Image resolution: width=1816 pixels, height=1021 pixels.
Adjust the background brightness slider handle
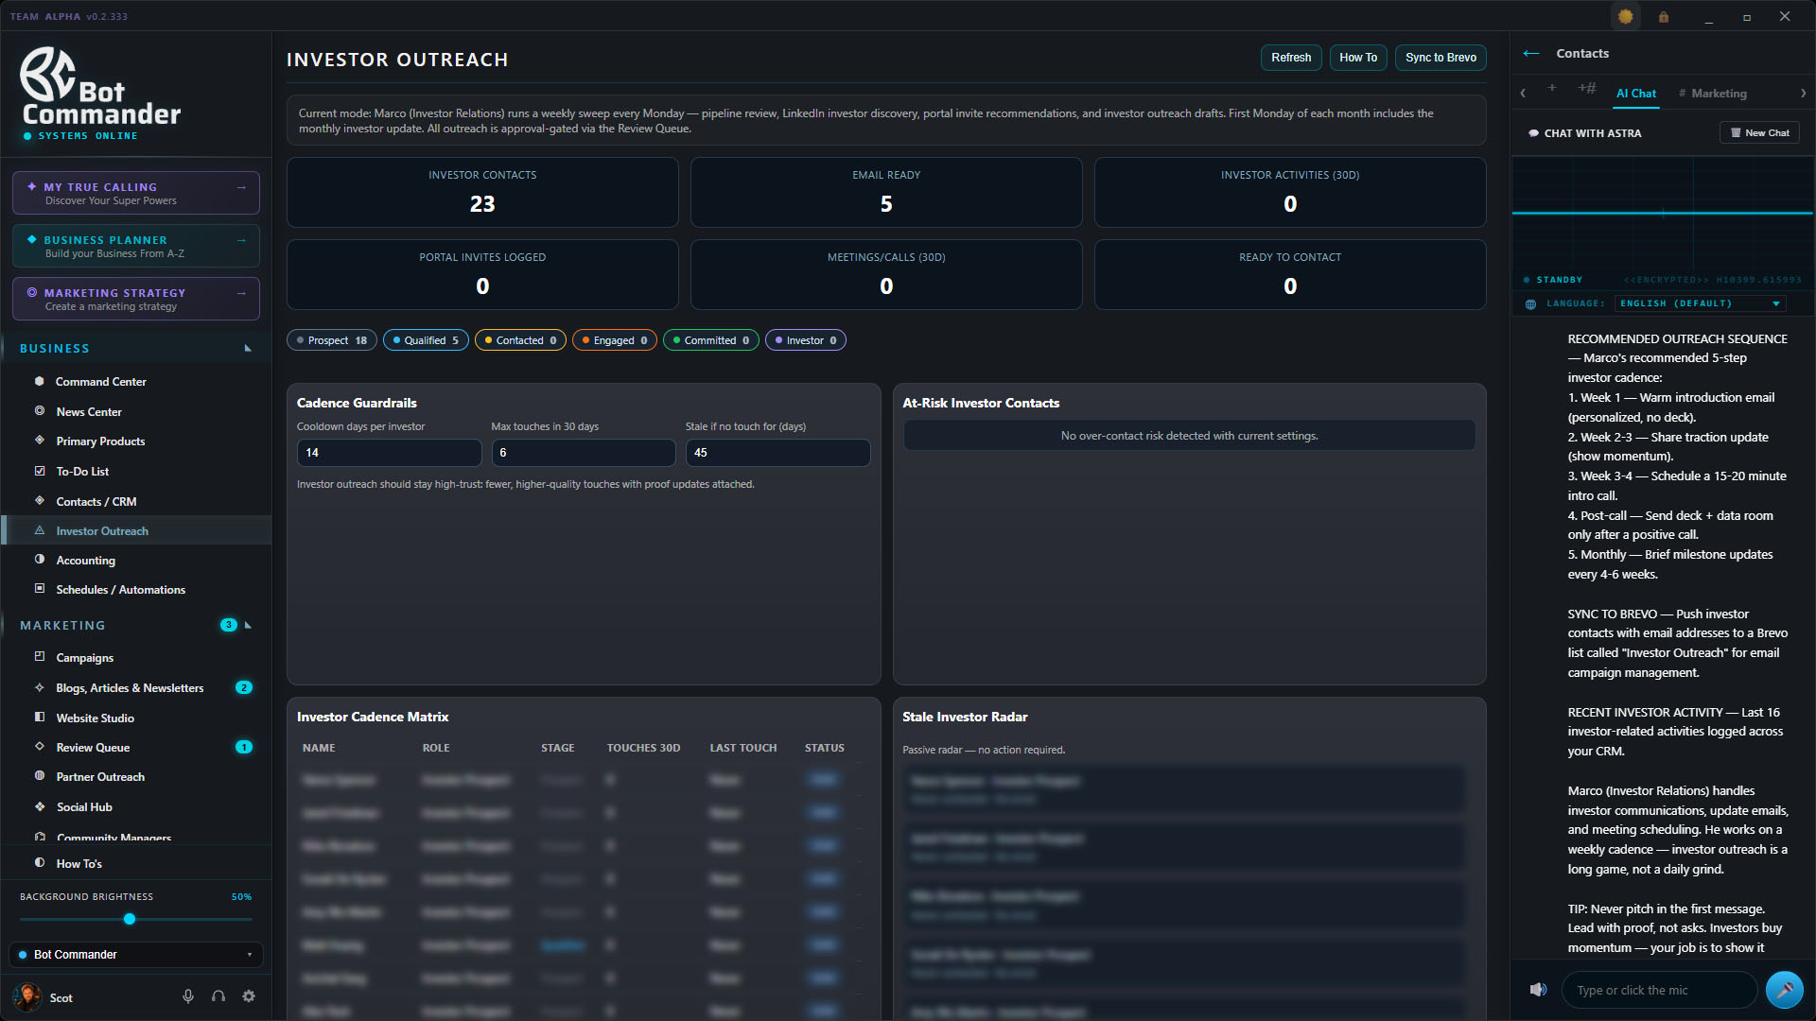tap(130, 919)
